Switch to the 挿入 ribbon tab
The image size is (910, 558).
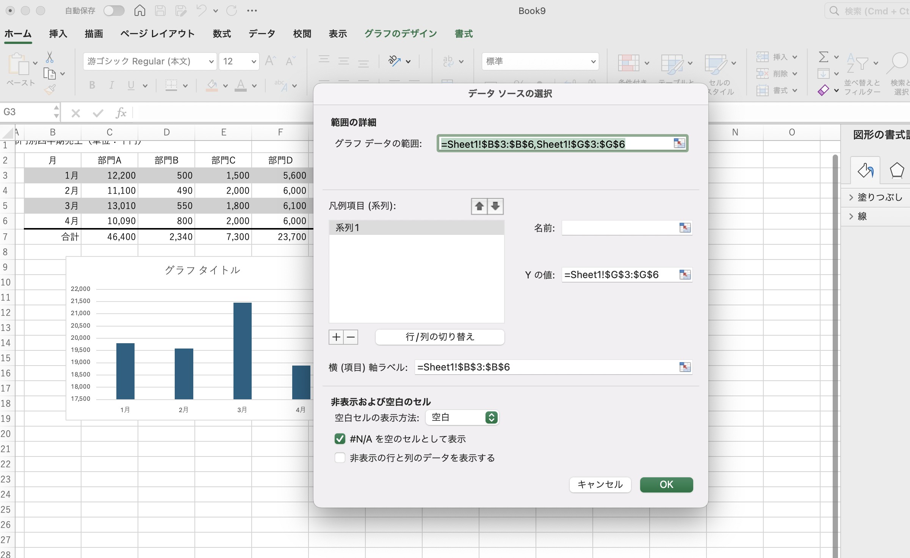tap(58, 34)
